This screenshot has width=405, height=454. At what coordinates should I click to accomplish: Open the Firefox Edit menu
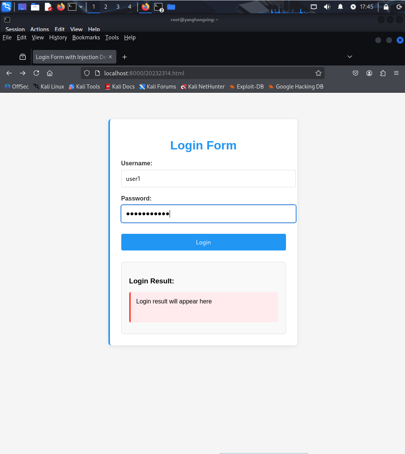[x=22, y=37]
